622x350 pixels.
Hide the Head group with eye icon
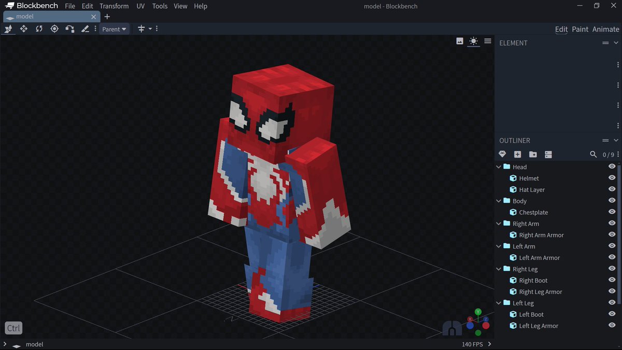click(x=612, y=166)
